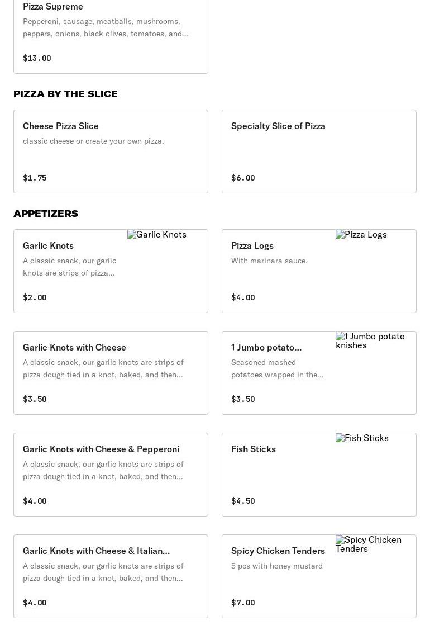Choose Specialty Slice of Pizza
Screen dimensions: 430x625
278,126
